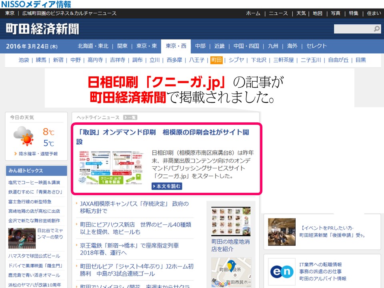The image size is (384, 288).
Task: Go to the 西多摩 area link
Action: 174,60
